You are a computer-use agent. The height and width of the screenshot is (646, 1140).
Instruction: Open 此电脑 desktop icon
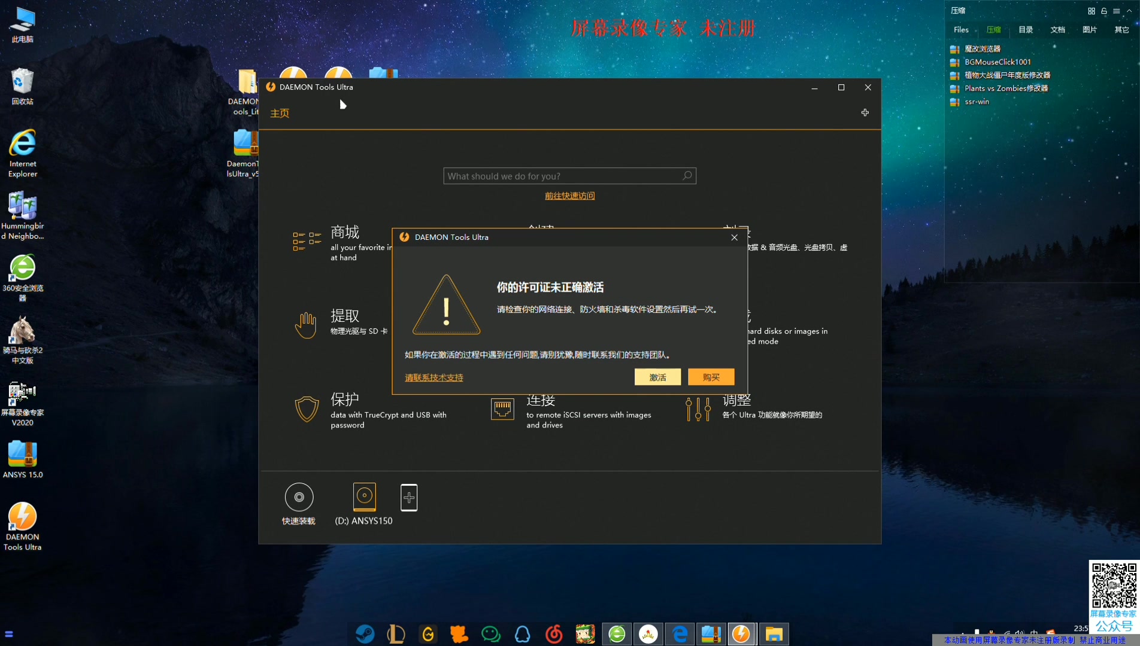(x=23, y=25)
